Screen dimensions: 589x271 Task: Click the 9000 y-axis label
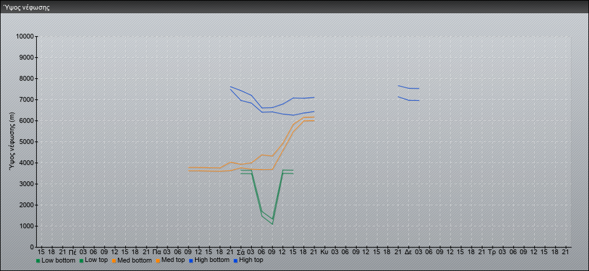tap(26, 57)
